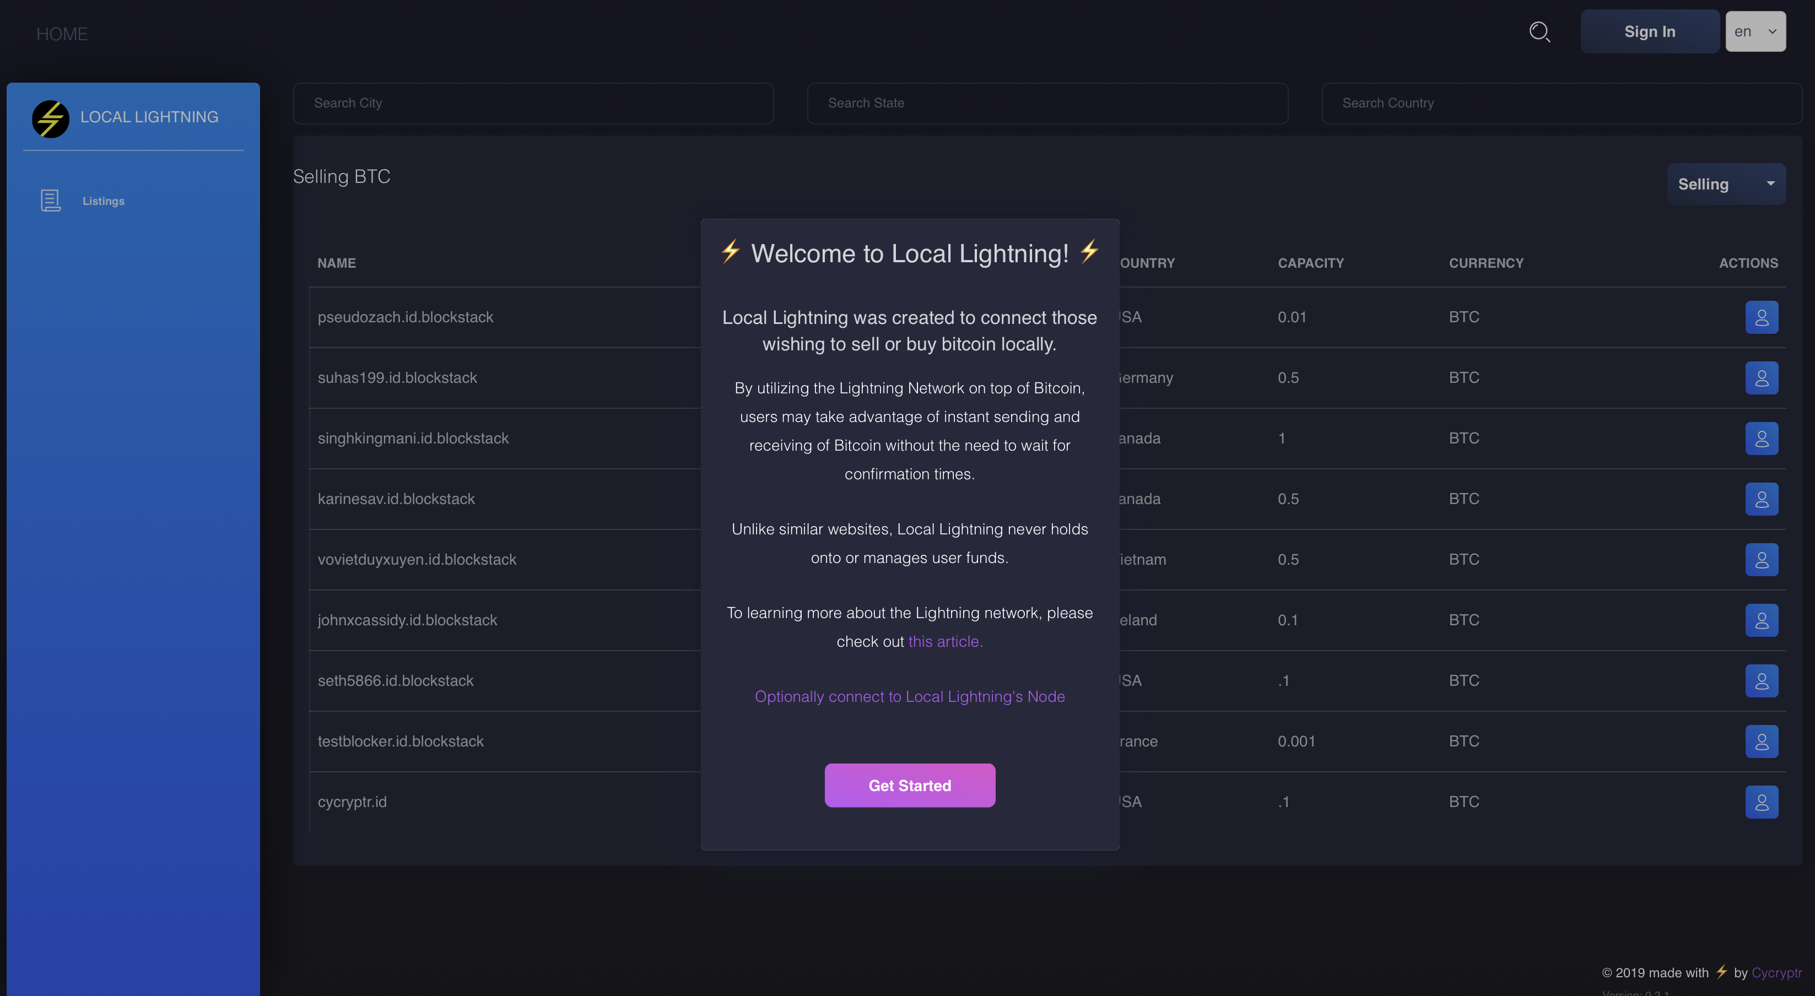1815x996 pixels.
Task: Click the Sign In button
Action: (x=1649, y=32)
